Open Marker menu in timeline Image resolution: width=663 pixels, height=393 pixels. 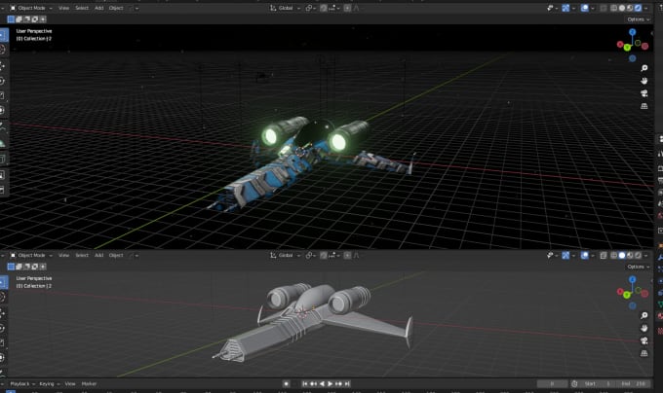point(90,383)
